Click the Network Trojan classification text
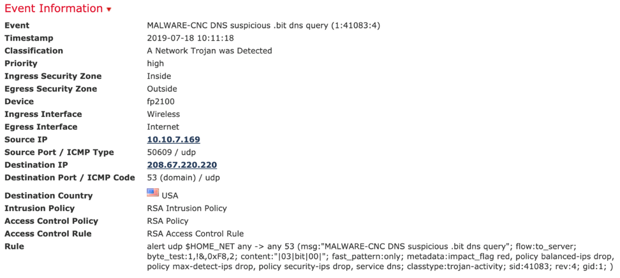The height and width of the screenshot is (278, 620). [209, 51]
